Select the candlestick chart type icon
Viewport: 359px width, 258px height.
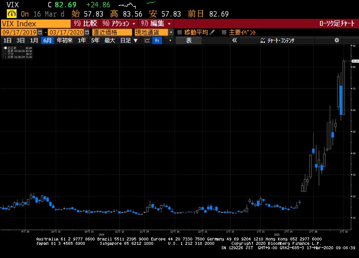coord(157,40)
